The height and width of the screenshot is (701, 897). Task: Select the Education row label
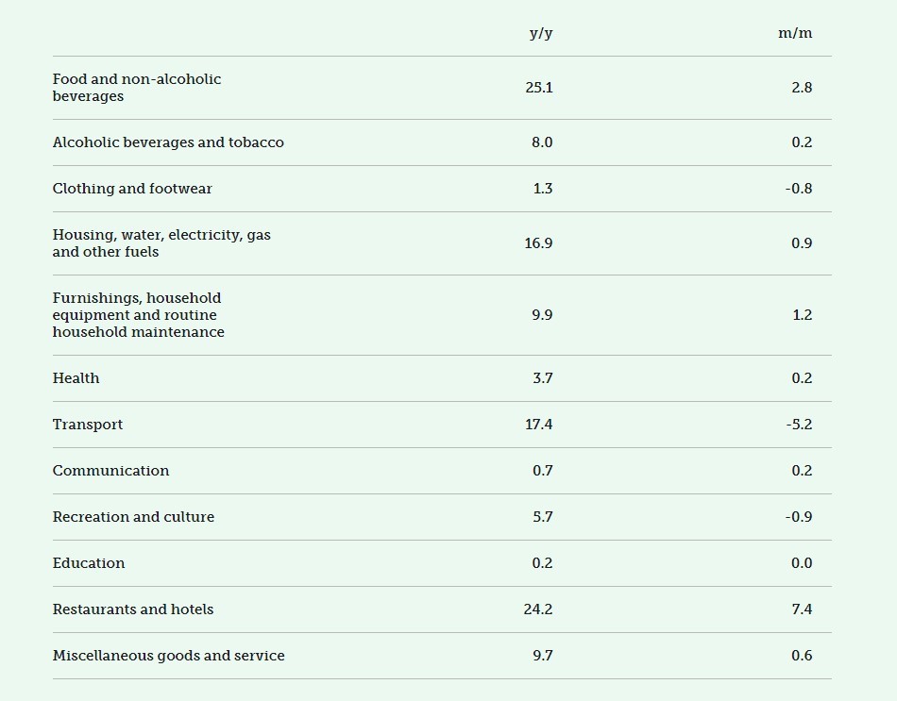[x=89, y=563]
